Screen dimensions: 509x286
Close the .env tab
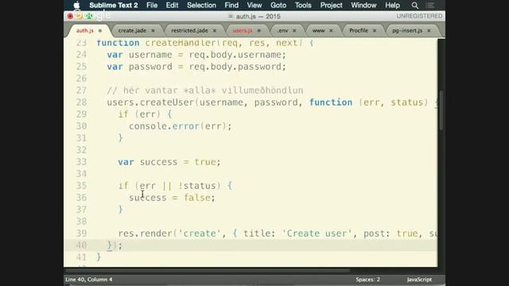(294, 30)
